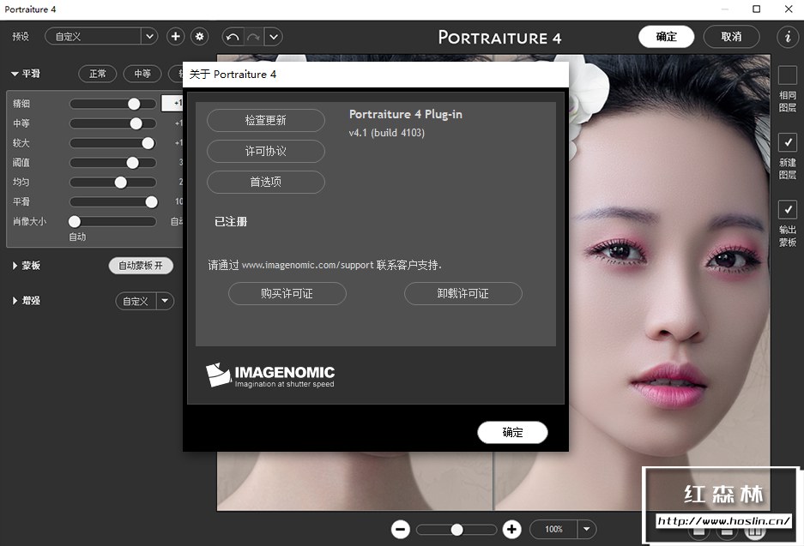Click the "Portraiture 4 Plug-in" heading

pos(406,114)
